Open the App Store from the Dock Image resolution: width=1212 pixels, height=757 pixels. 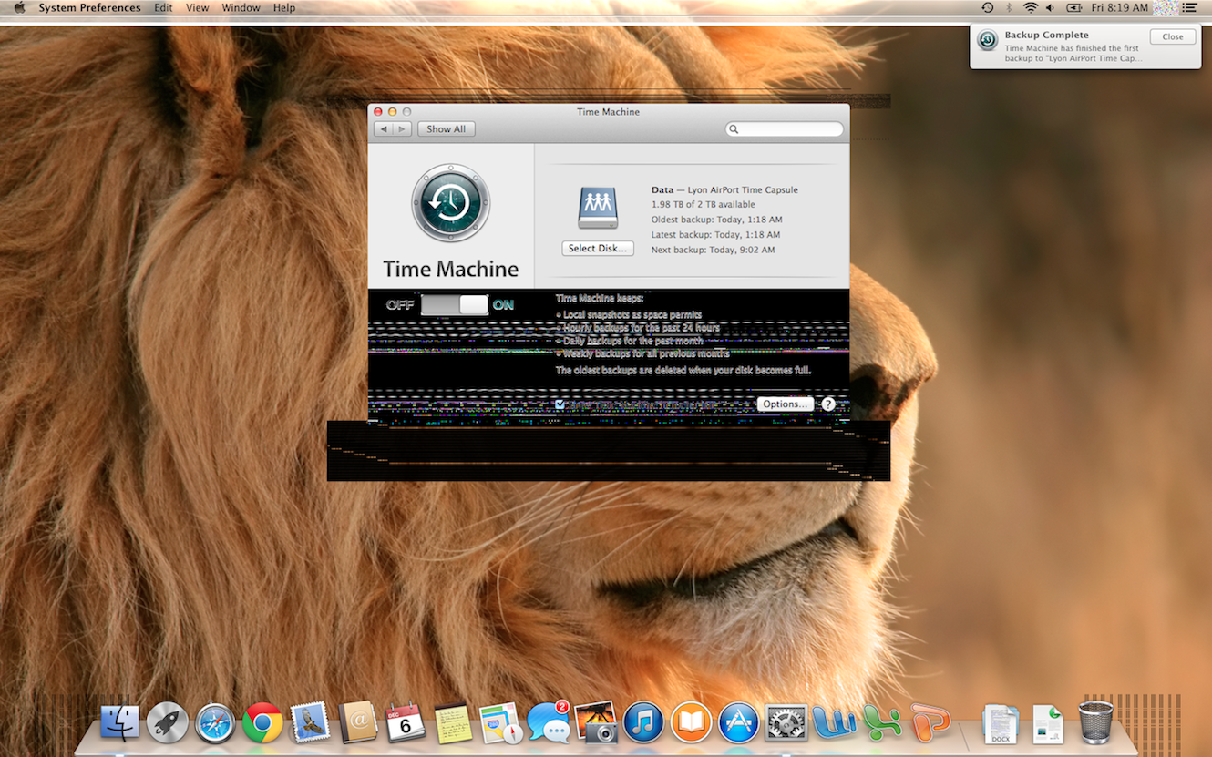(x=738, y=722)
